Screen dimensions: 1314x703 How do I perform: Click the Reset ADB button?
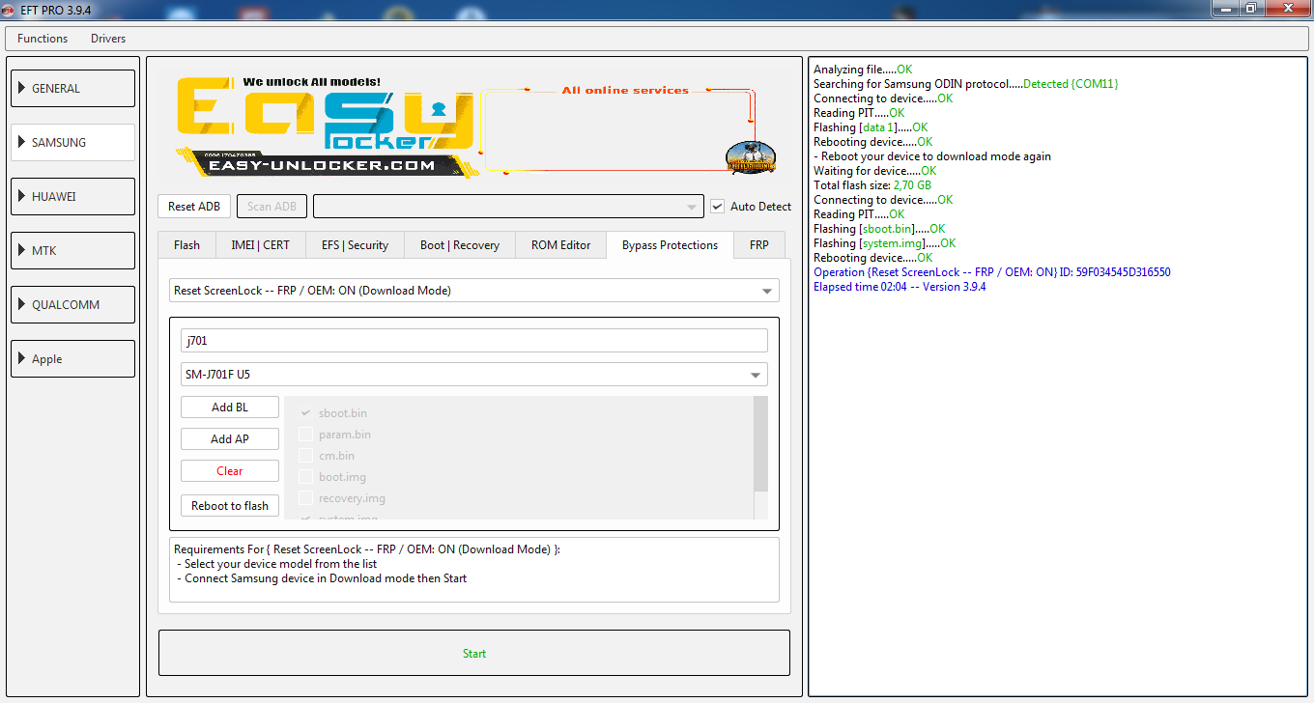pos(194,206)
